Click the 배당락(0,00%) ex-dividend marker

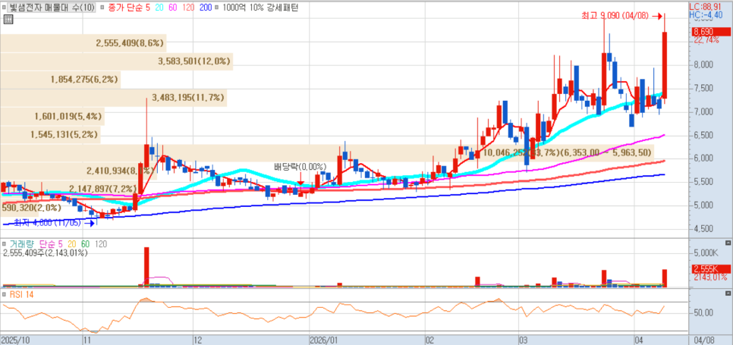point(300,167)
